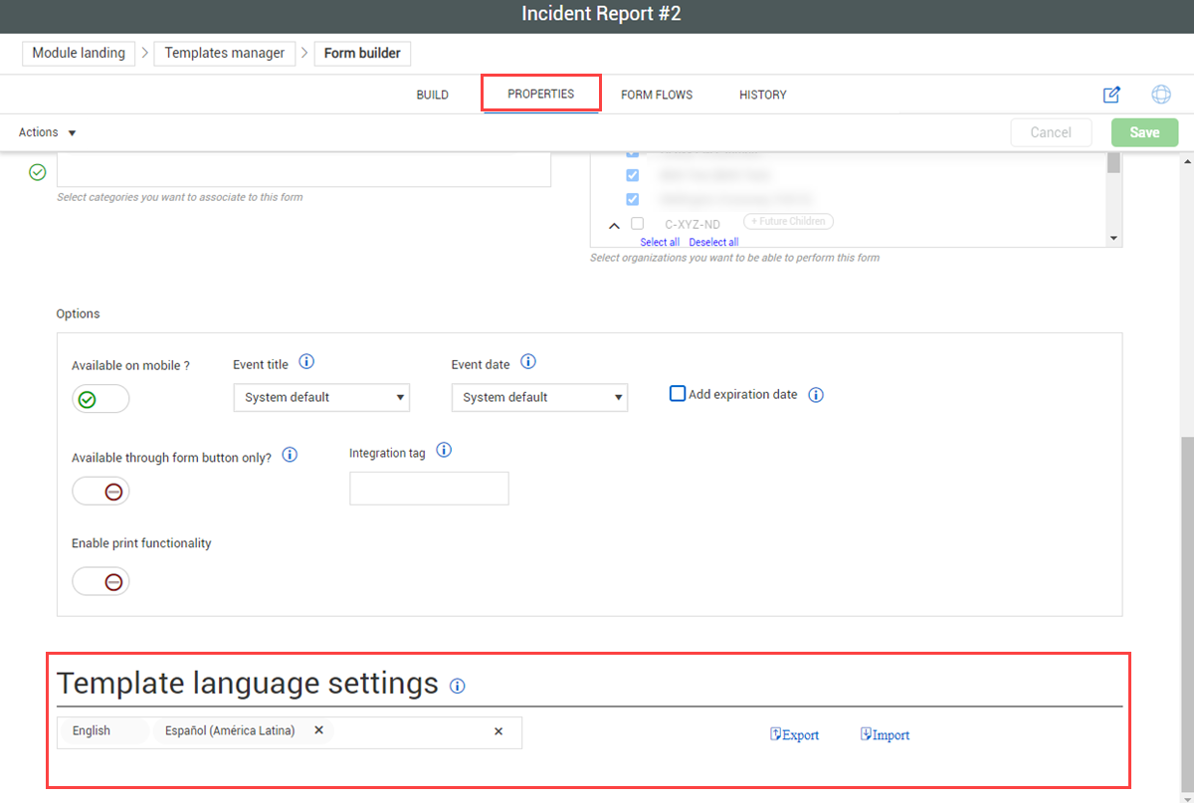This screenshot has width=1194, height=803.
Task: Click organization list scroll down arrow
Action: 1113,239
